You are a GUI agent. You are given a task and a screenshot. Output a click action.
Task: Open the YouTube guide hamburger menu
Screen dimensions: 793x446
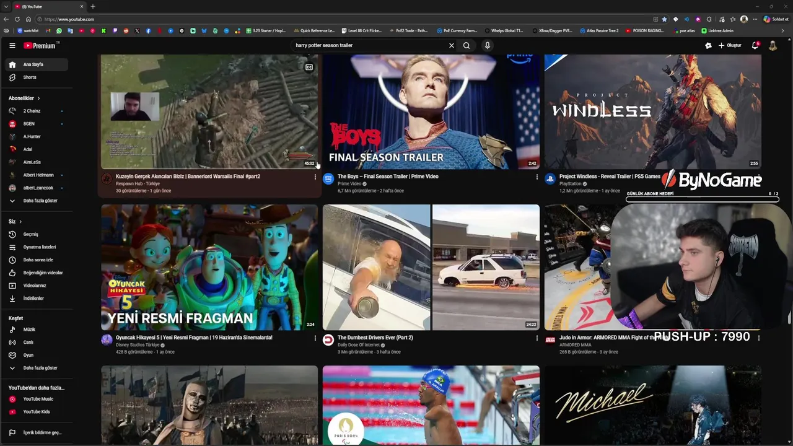(12, 45)
